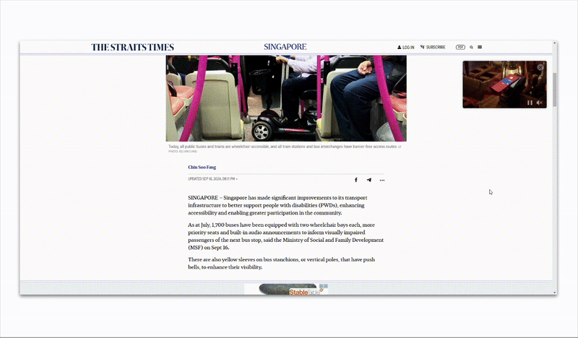Open author Chin Soo Fang's page
The image size is (578, 338).
pyautogui.click(x=202, y=167)
